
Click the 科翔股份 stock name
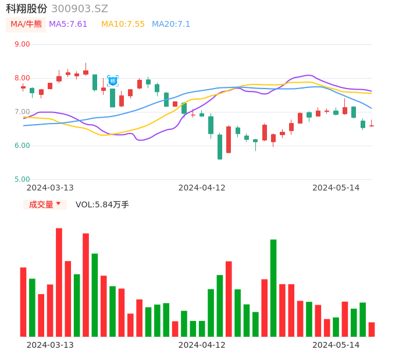[x=26, y=9]
